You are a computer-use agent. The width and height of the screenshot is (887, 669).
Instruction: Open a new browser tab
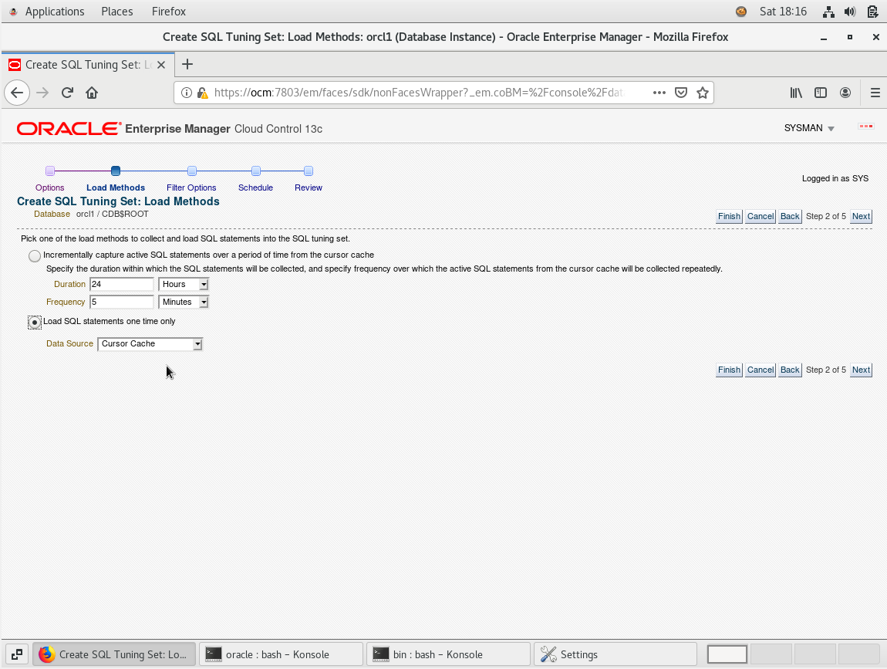(x=187, y=65)
